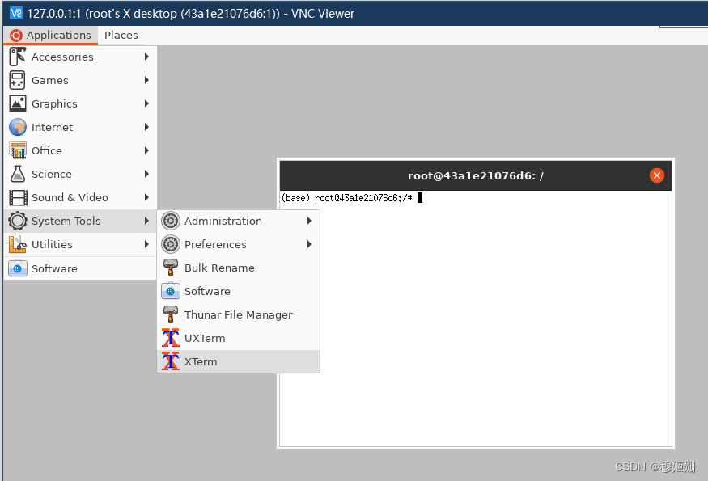Screen dimensions: 708x481
Task: Open the Sound & Video filmstrip icon
Action: pyautogui.click(x=16, y=197)
